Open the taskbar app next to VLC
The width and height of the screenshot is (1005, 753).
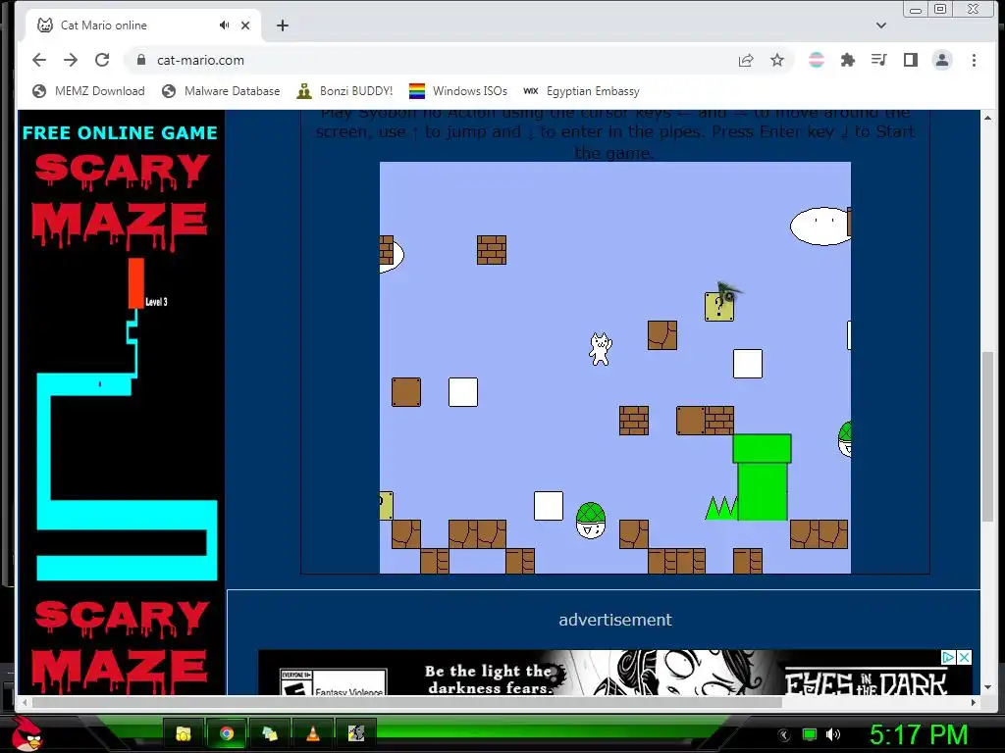click(355, 733)
